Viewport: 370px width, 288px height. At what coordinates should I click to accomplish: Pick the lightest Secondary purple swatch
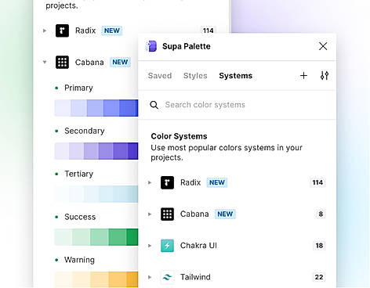[x=62, y=151]
